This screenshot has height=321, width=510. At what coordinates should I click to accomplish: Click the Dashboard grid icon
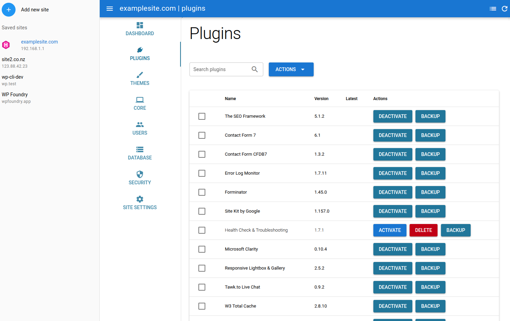(x=140, y=25)
